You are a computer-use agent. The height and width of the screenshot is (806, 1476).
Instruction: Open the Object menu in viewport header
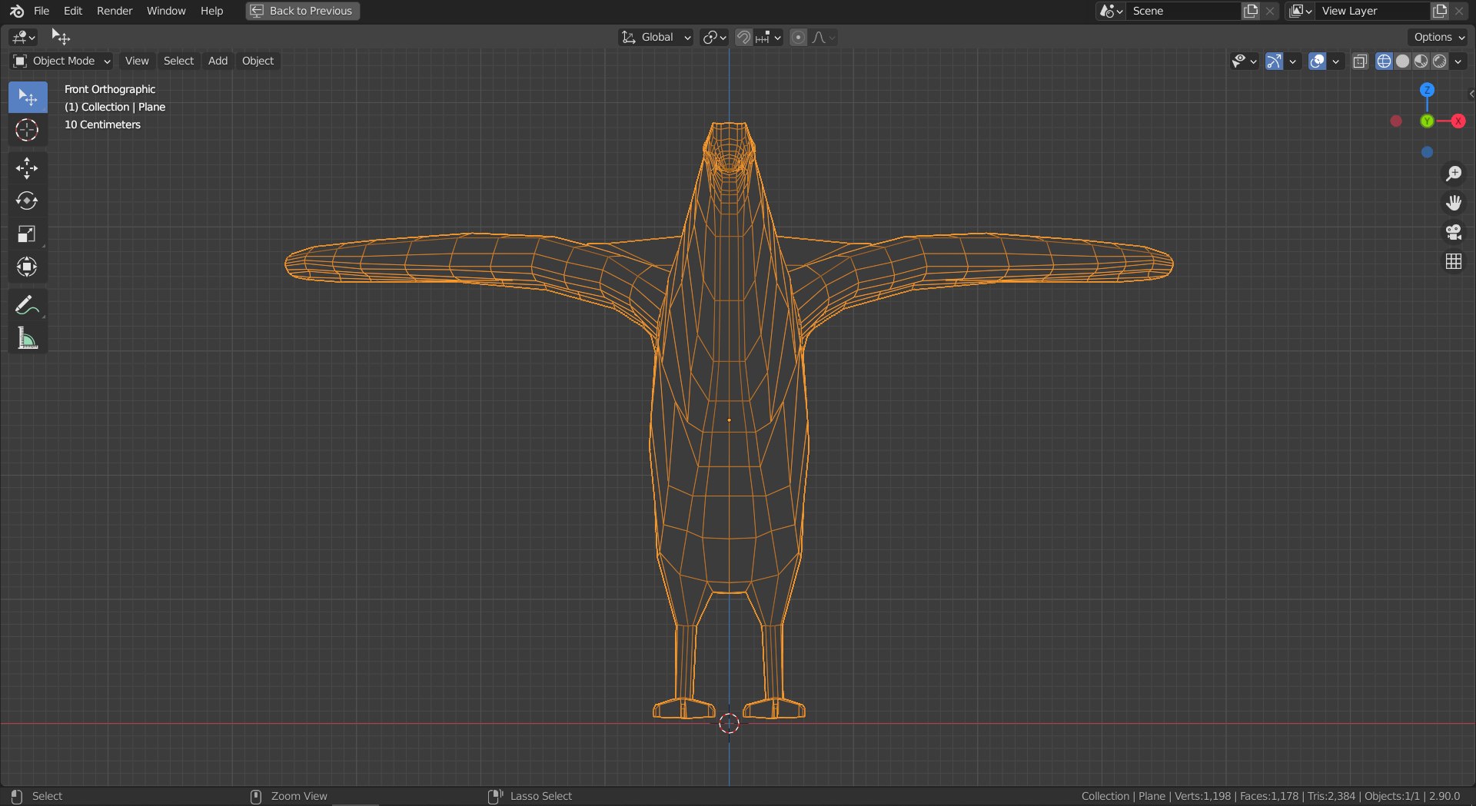click(x=258, y=61)
